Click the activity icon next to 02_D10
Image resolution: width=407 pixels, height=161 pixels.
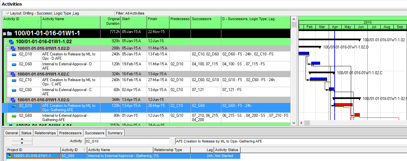pyautogui.click(x=14, y=54)
